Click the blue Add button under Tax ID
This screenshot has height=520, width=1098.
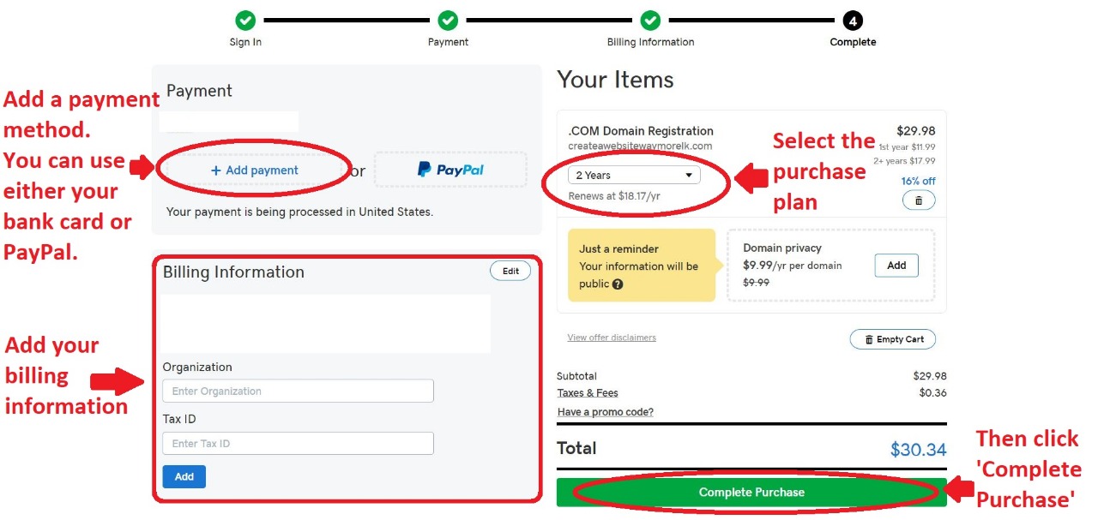184,476
